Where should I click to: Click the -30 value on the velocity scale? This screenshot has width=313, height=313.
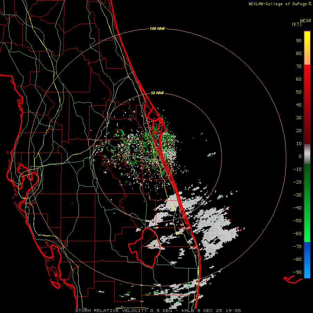[x=297, y=195]
